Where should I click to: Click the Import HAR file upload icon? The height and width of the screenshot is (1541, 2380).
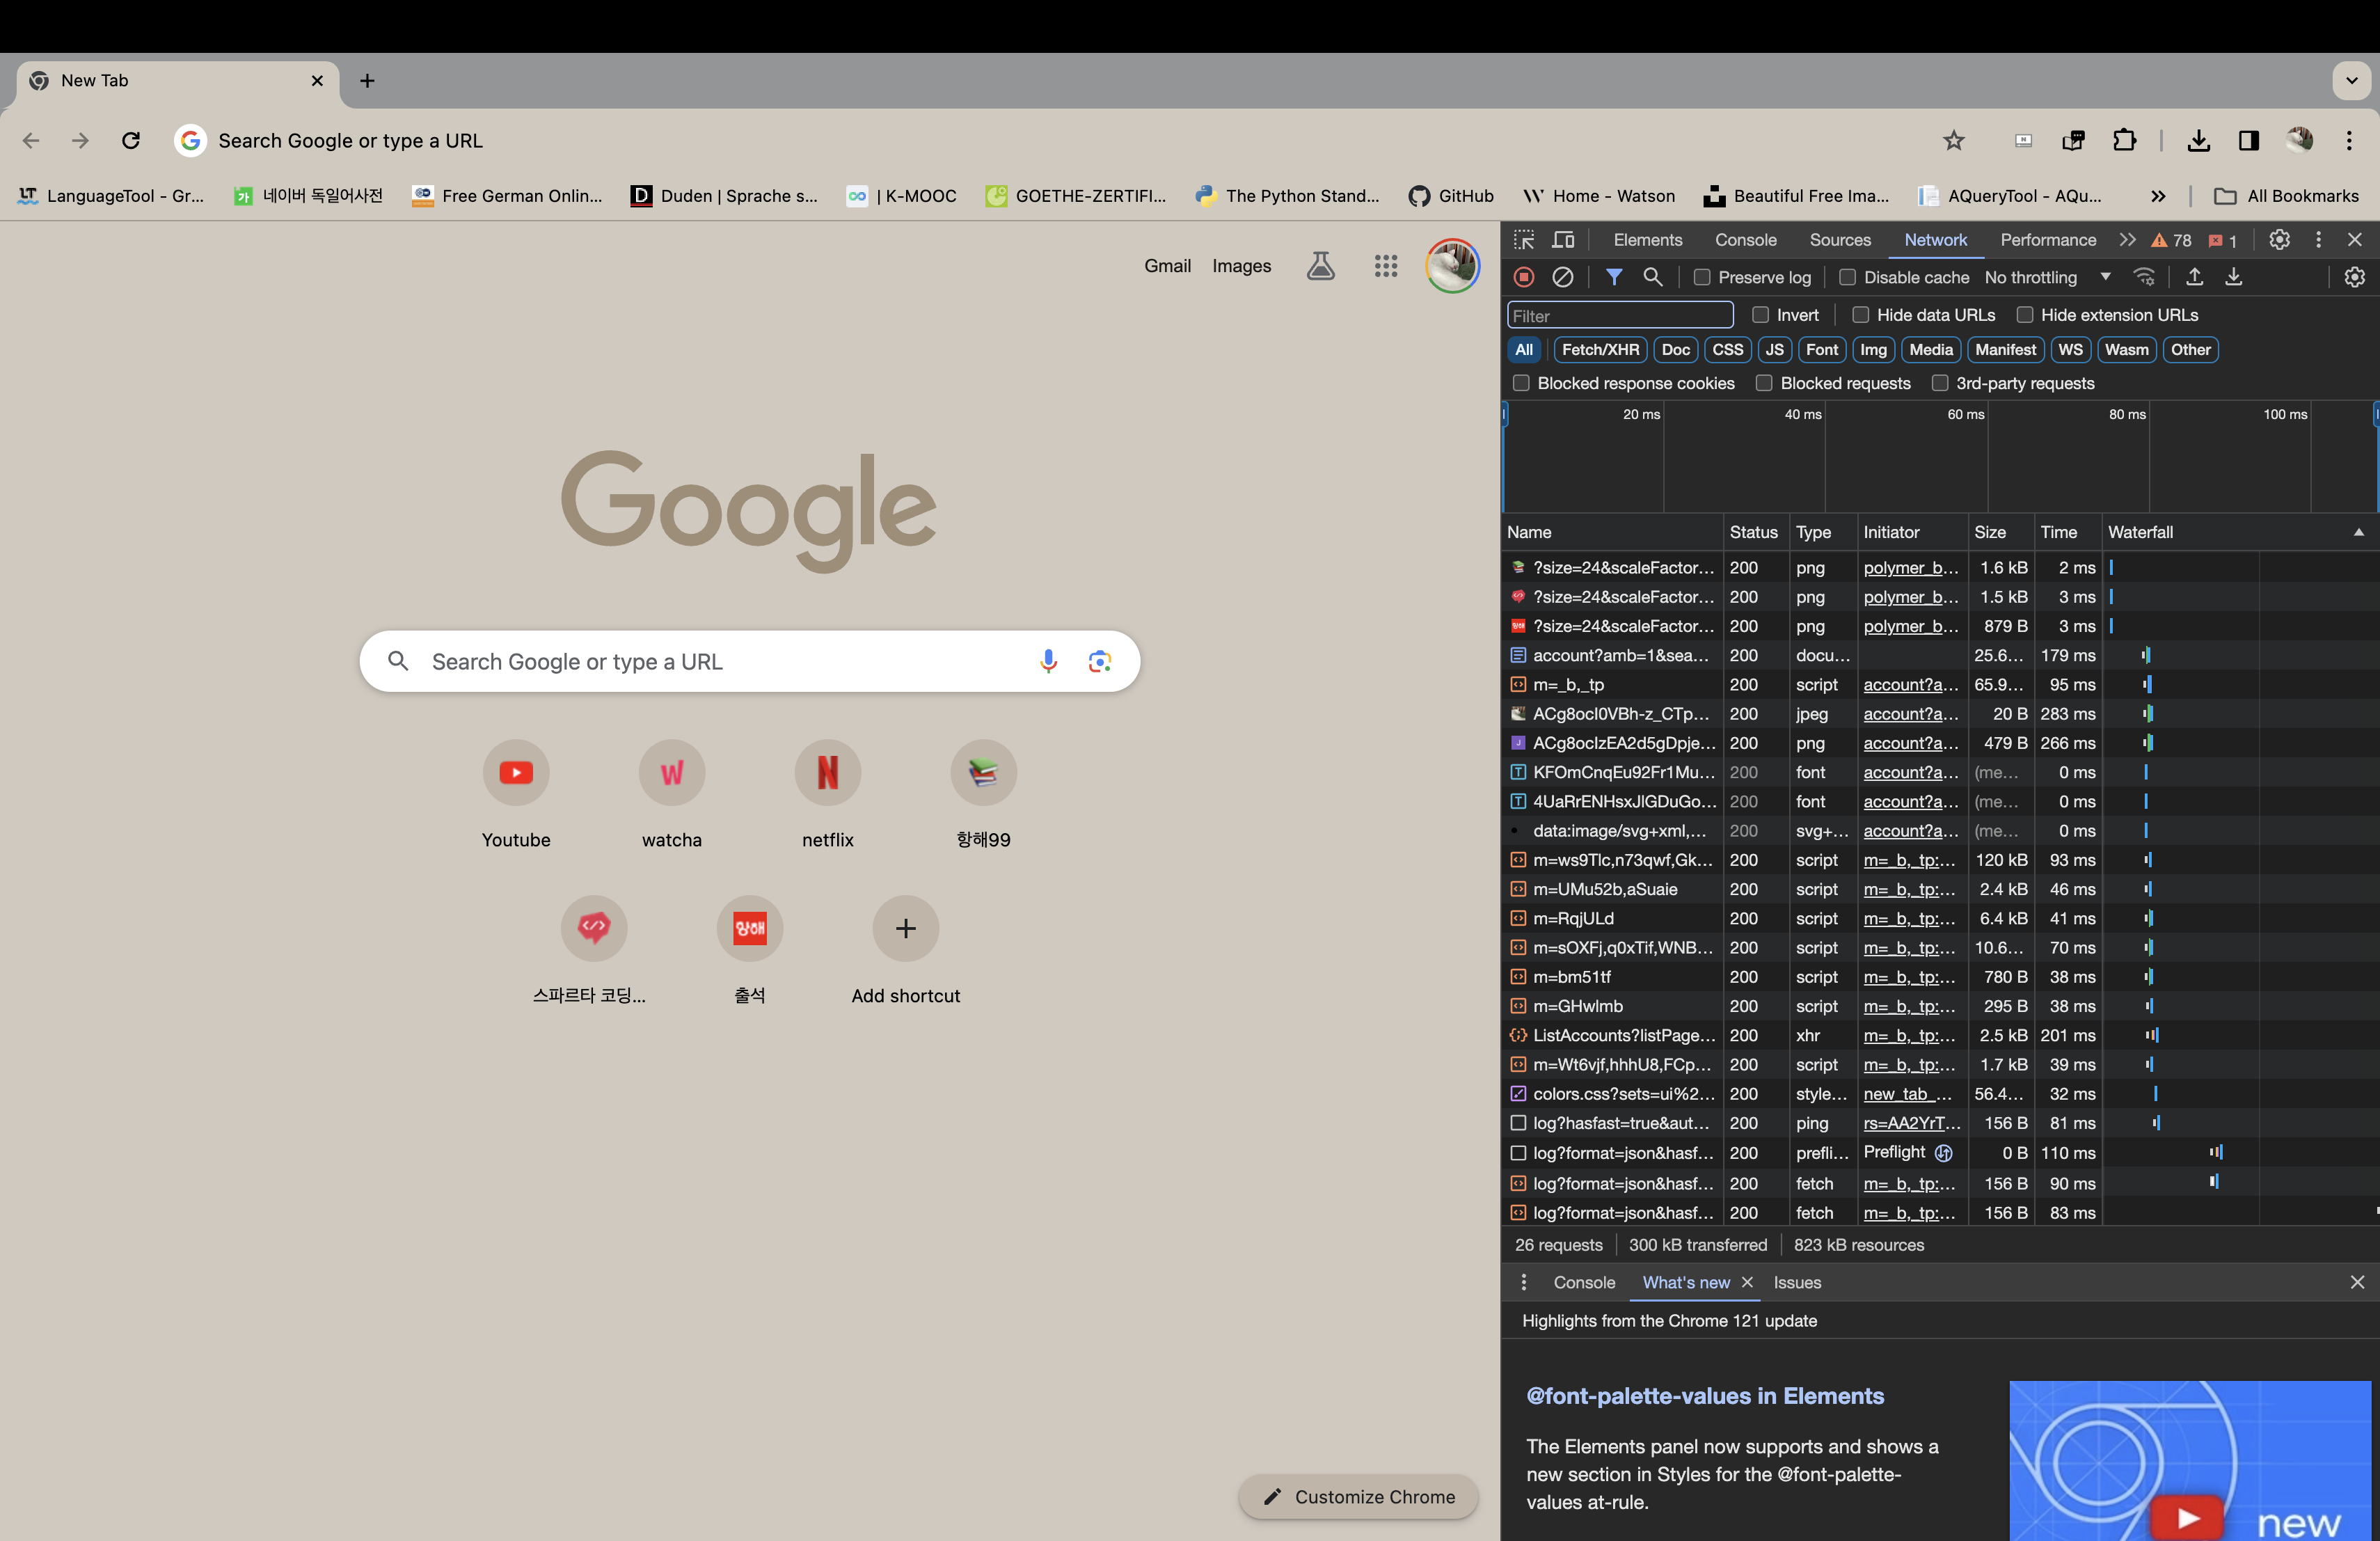pyautogui.click(x=2194, y=277)
